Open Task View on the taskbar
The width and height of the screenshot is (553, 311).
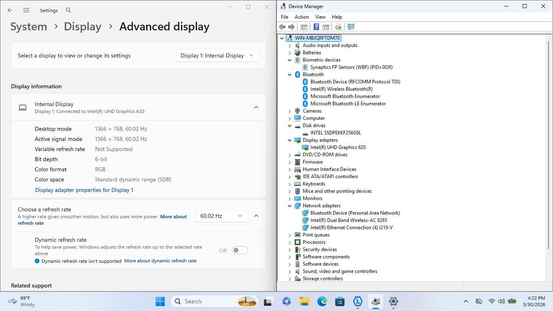[268, 301]
